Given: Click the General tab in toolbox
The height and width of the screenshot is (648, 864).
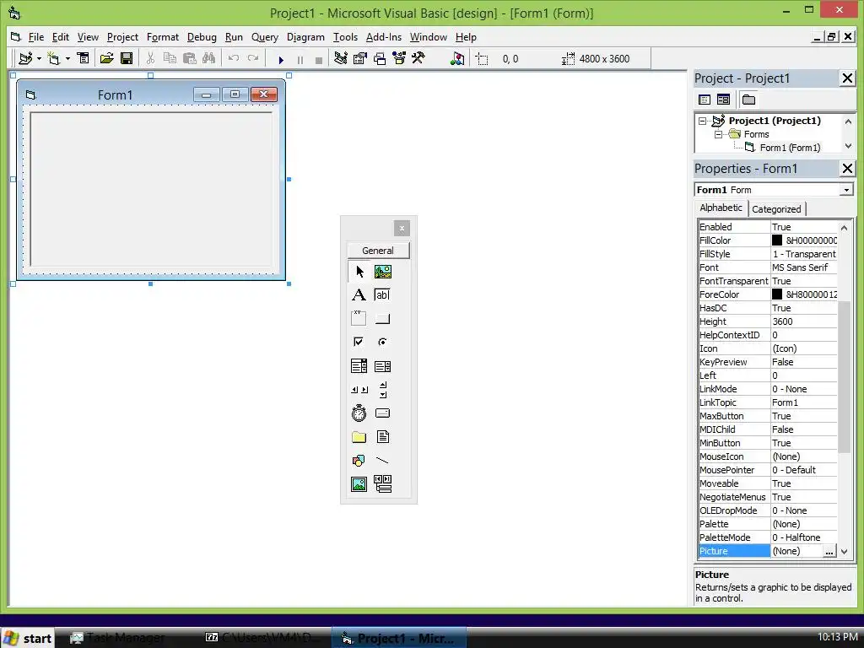Looking at the screenshot, I should [378, 250].
